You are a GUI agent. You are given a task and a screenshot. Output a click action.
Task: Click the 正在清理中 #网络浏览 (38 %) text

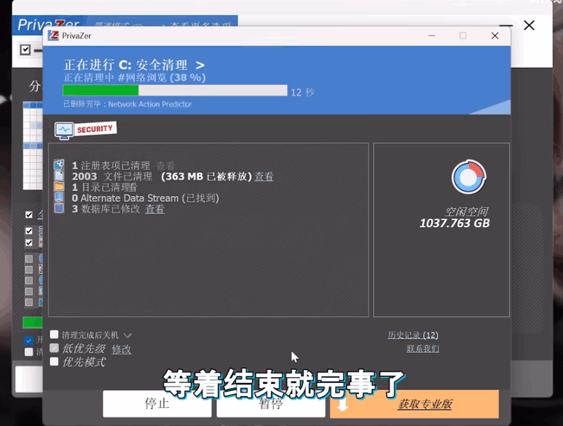(x=135, y=77)
